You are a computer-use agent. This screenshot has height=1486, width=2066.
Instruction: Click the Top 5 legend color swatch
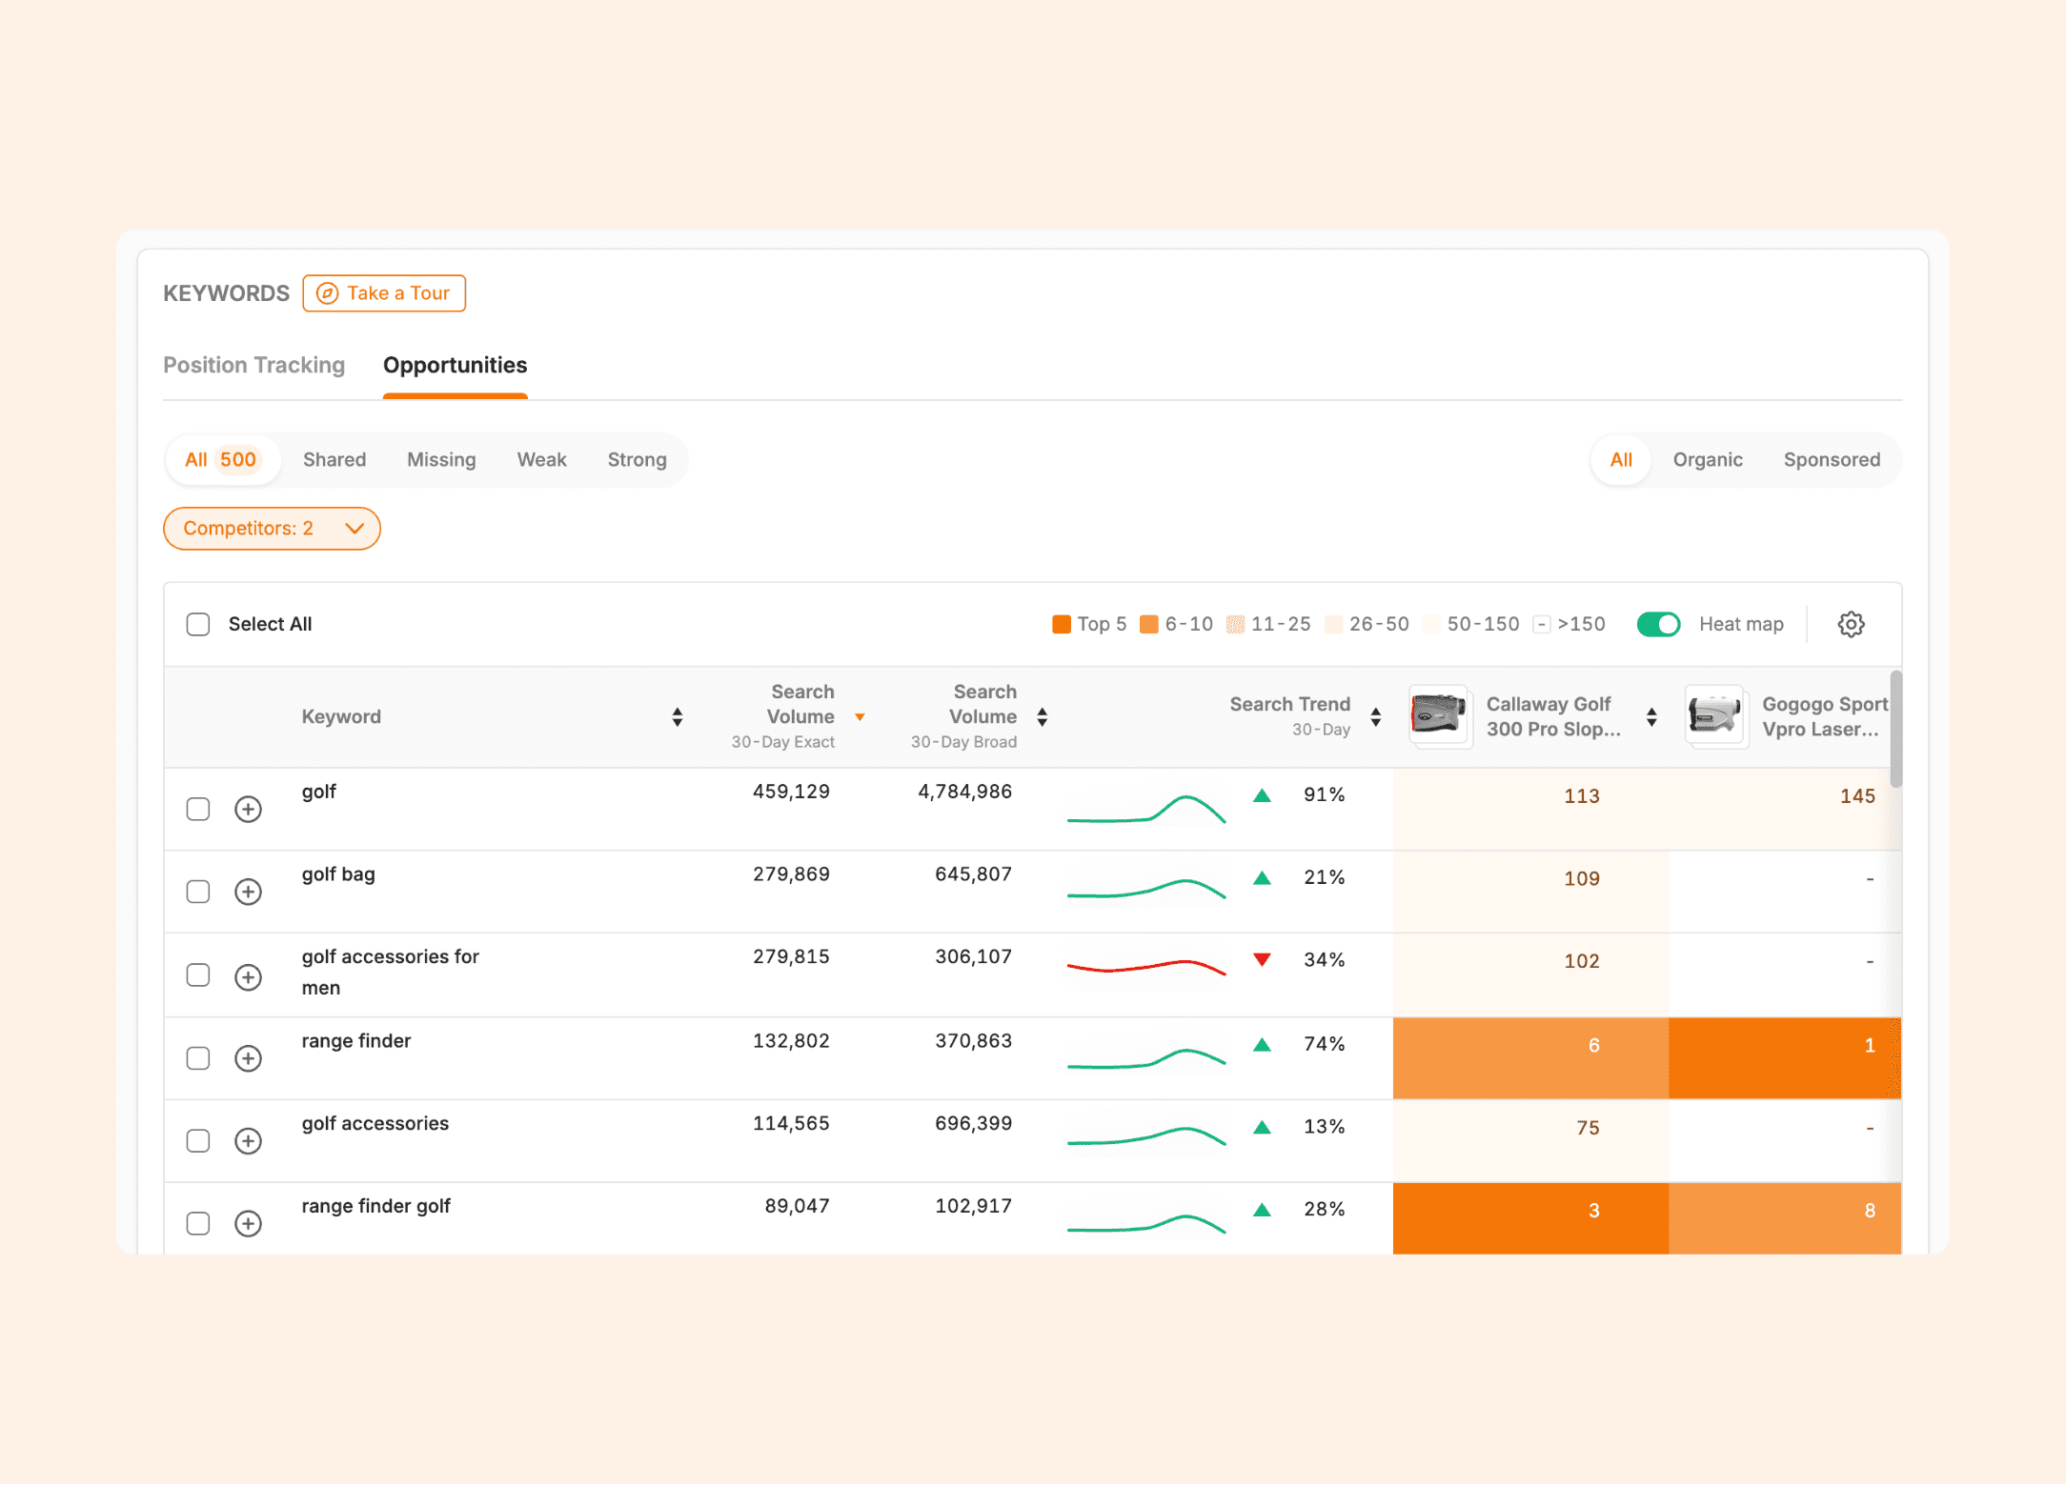(1061, 625)
